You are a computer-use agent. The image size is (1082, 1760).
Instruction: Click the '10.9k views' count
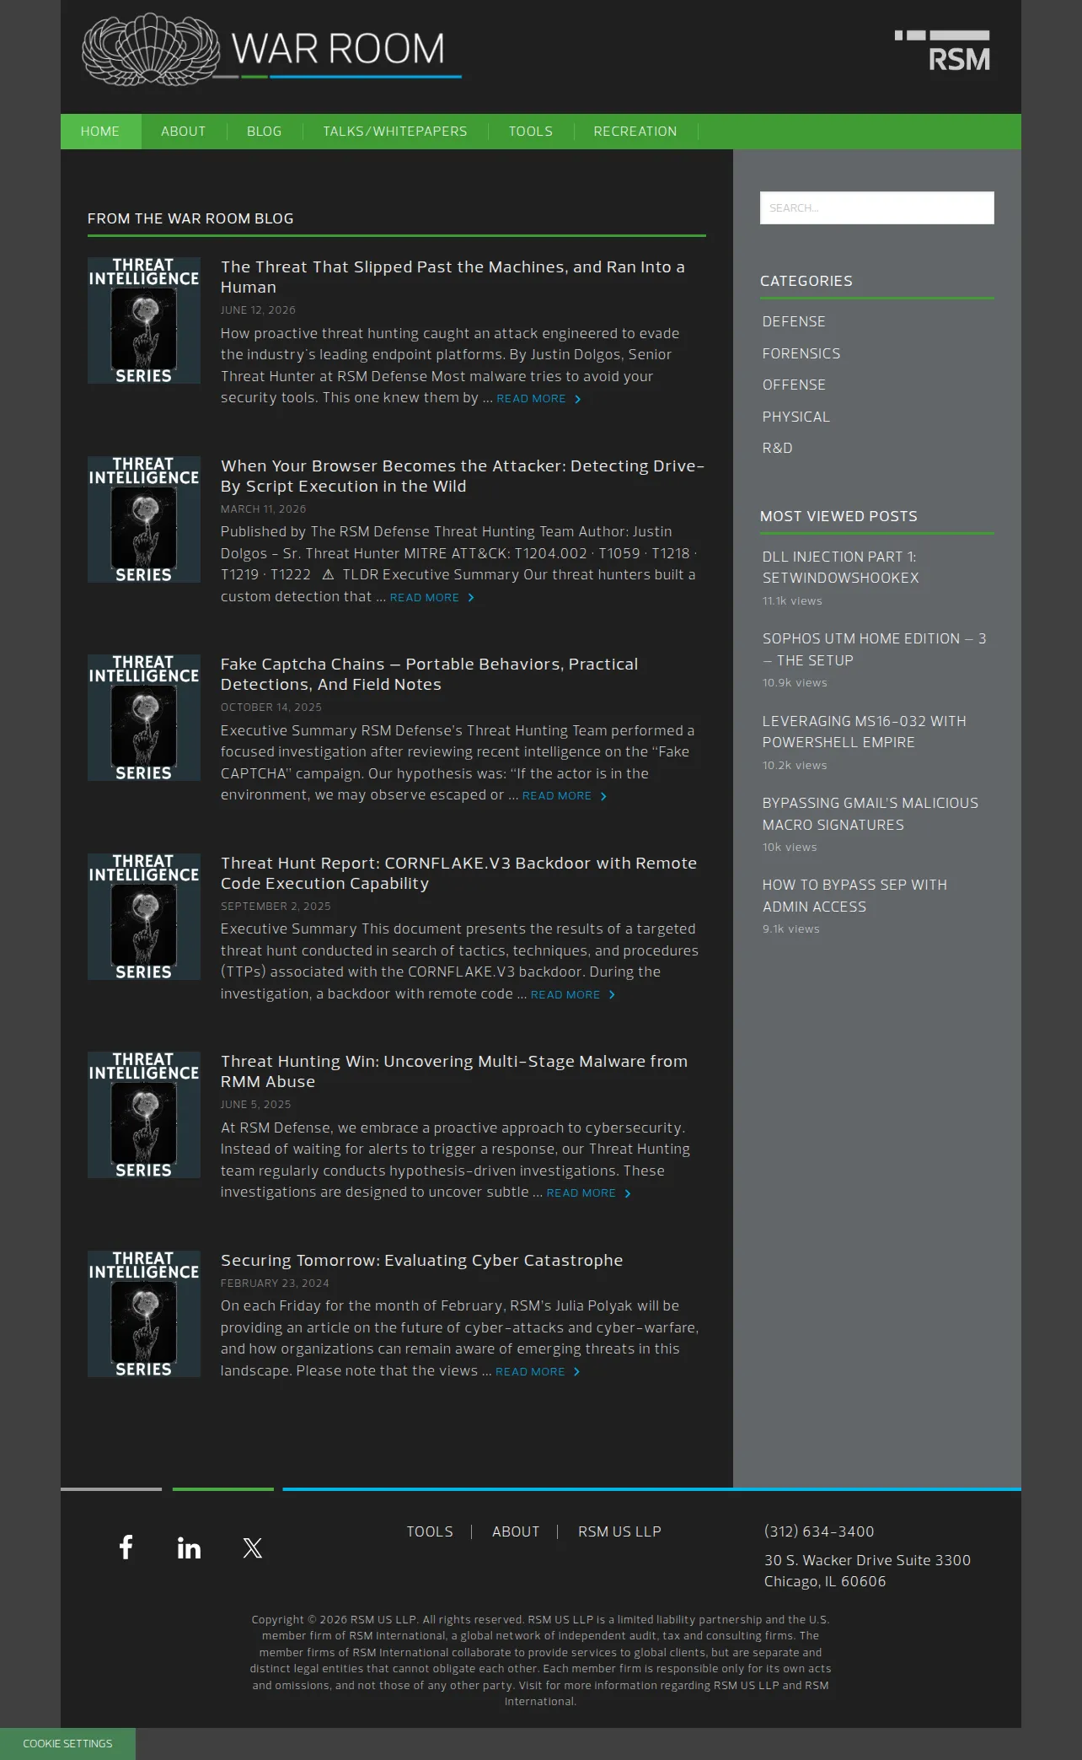coord(795,683)
